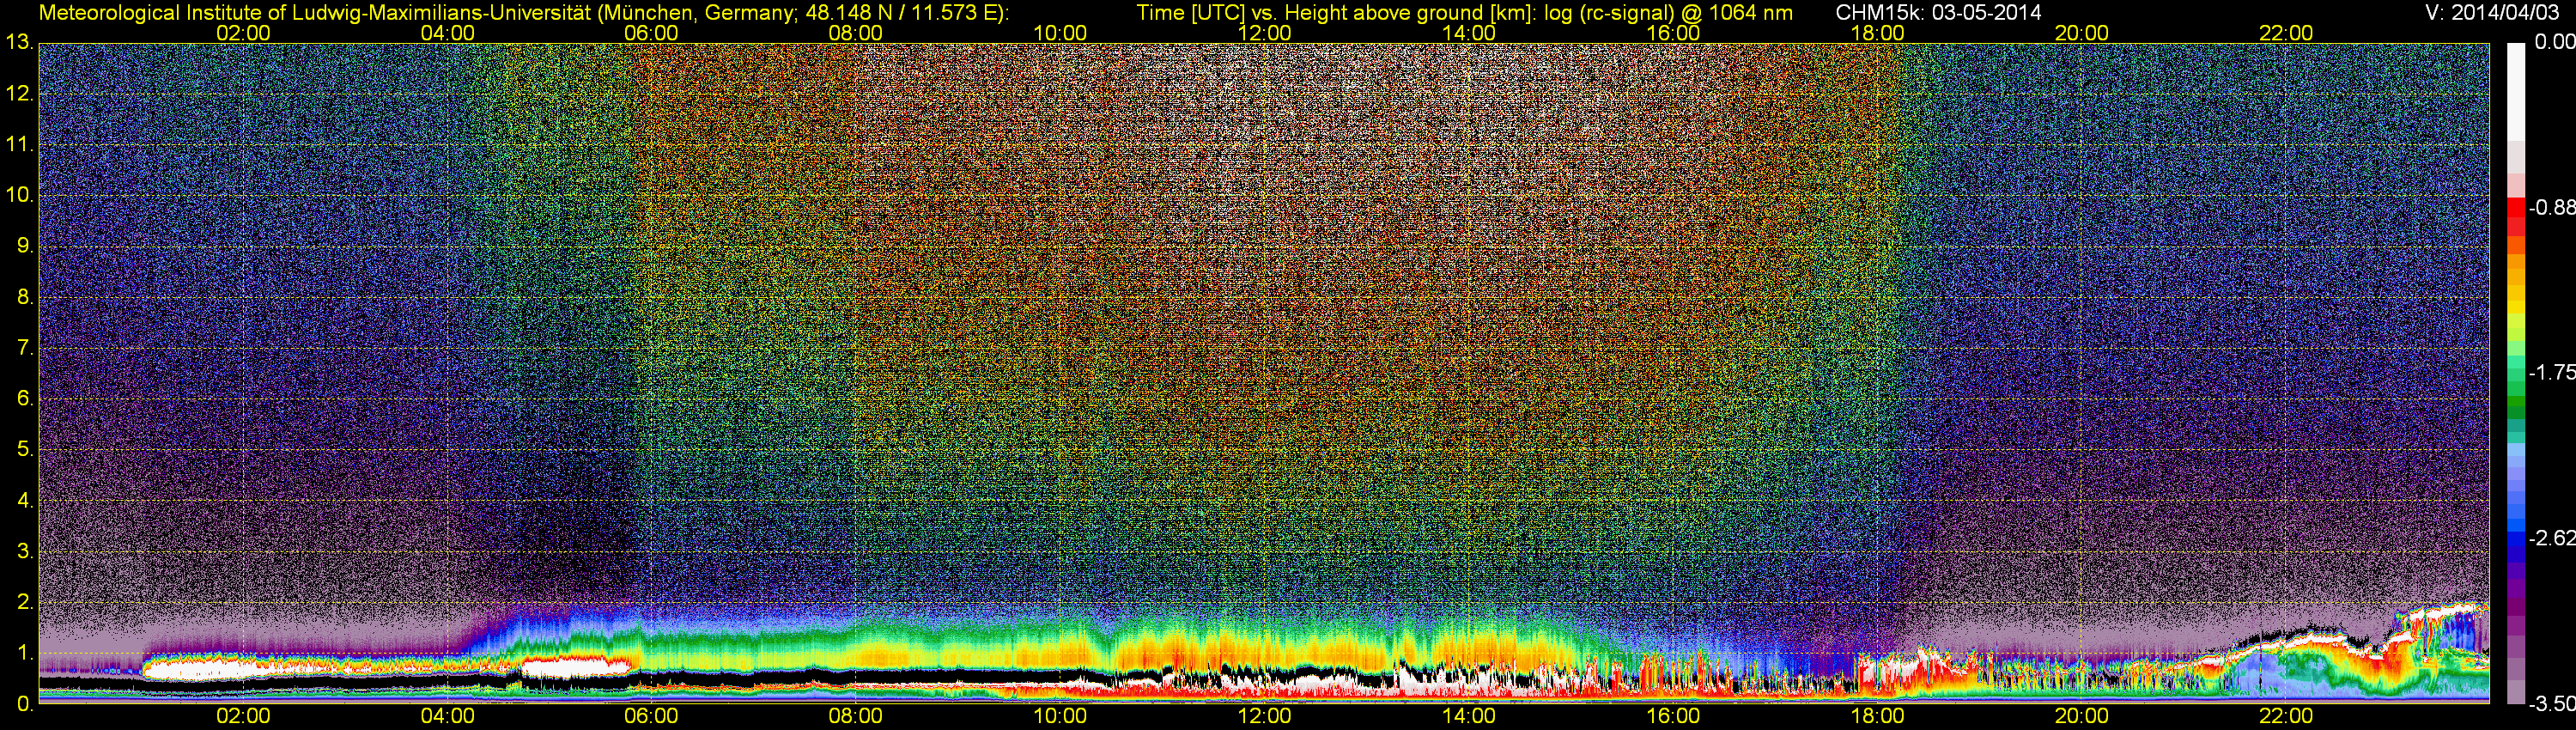
Task: Select the 04:00 label on upper time axis
Action: [447, 33]
